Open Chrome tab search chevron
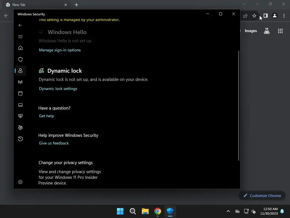This screenshot has height=218, width=290. (x=244, y=4)
